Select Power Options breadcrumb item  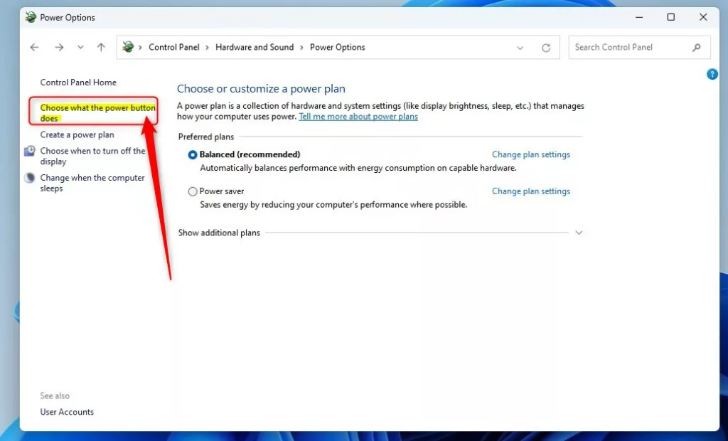[337, 47]
